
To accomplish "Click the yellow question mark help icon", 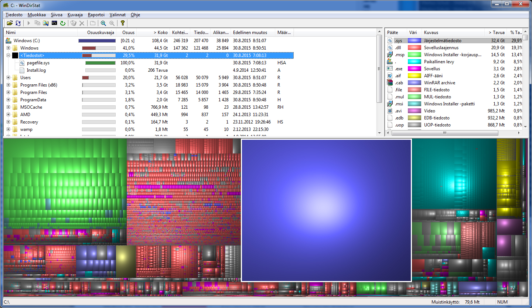I will [x=123, y=23].
